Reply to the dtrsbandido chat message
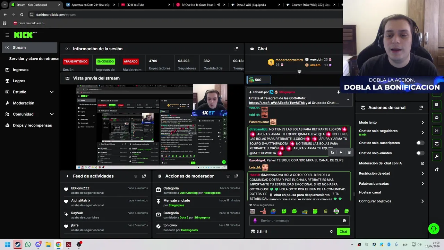Viewport: 444px width, 250px height. (x=332, y=152)
